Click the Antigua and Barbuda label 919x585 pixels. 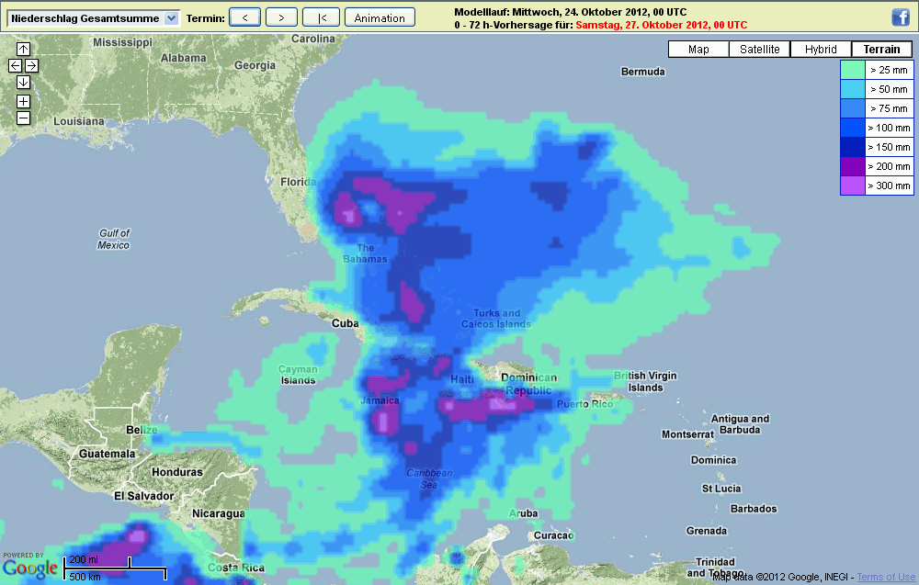(x=740, y=424)
